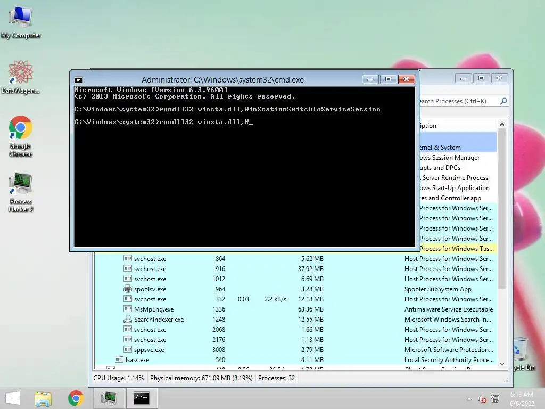Click the cmd window title bar icon
This screenshot has height=409, width=545.
(x=79, y=80)
